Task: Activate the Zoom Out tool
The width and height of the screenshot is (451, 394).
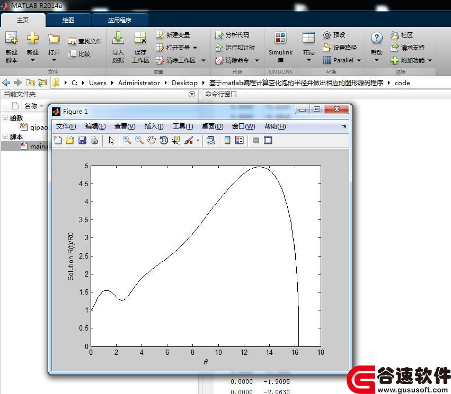Action: (139, 140)
